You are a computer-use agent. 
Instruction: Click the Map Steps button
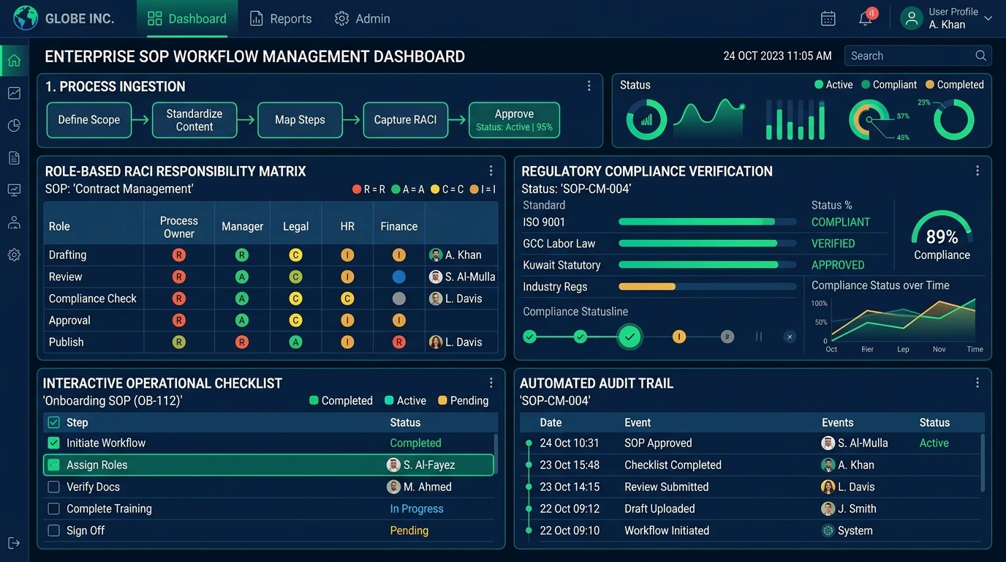[x=300, y=120]
